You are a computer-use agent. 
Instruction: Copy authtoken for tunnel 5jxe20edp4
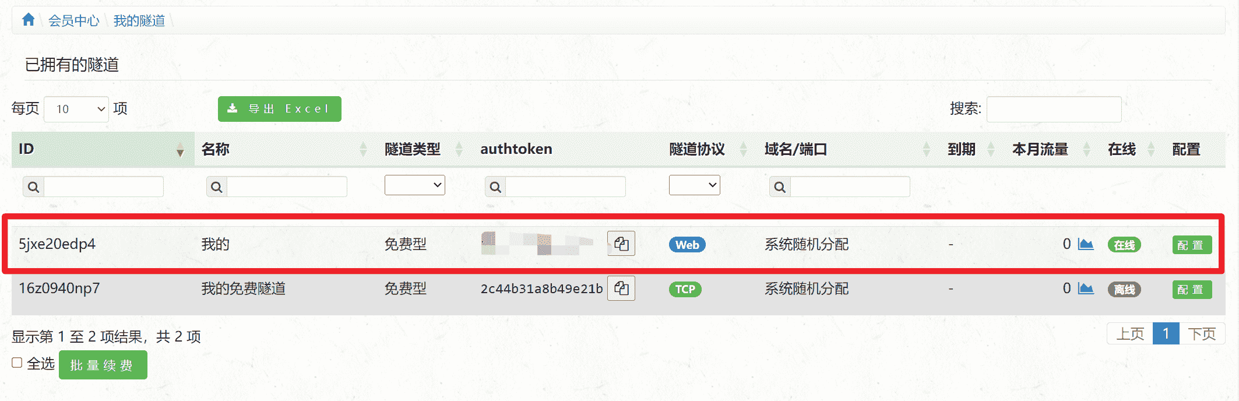click(x=621, y=244)
